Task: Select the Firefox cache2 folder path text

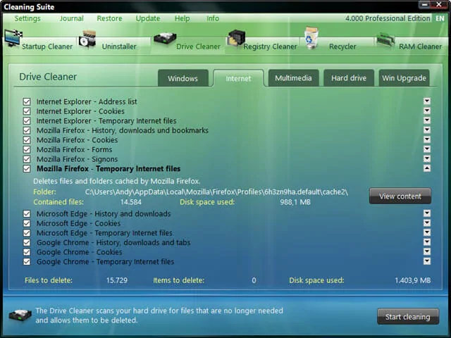Action: click(x=216, y=192)
